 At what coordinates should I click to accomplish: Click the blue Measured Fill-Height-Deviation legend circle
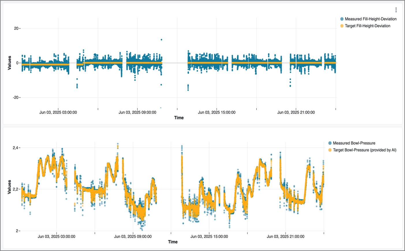coord(342,19)
